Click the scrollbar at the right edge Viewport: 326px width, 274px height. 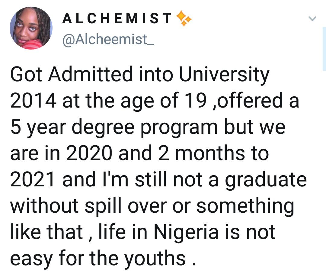[324, 48]
